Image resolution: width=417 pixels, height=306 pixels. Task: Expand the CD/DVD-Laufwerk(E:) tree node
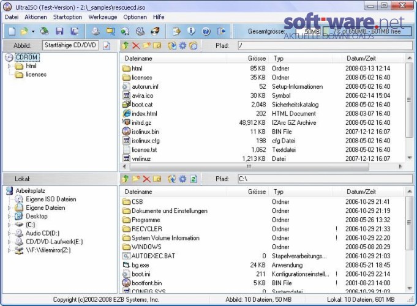pyautogui.click(x=9, y=242)
